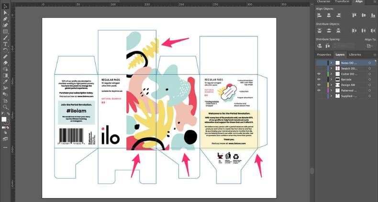
Task: Select the Type tool
Action: point(5,44)
